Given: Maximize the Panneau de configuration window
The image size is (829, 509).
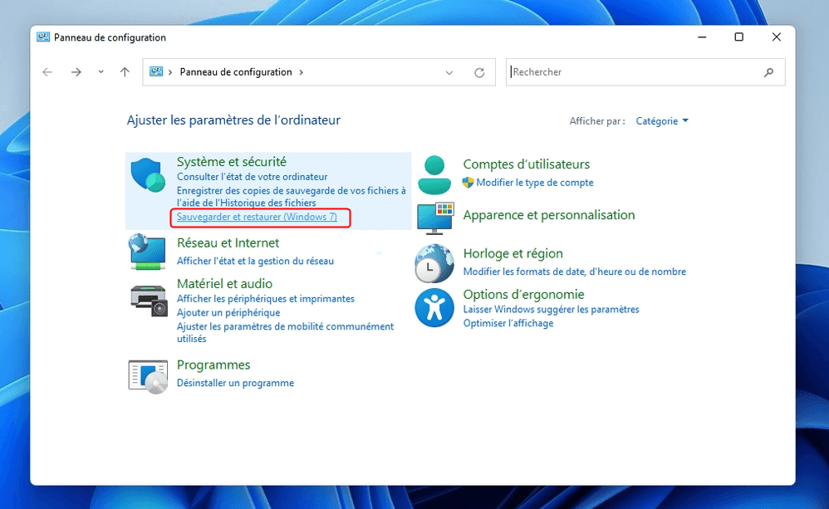Looking at the screenshot, I should (x=739, y=37).
